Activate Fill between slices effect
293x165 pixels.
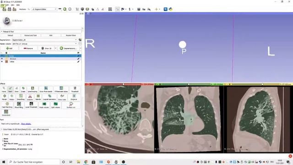pyautogui.click(x=61, y=89)
